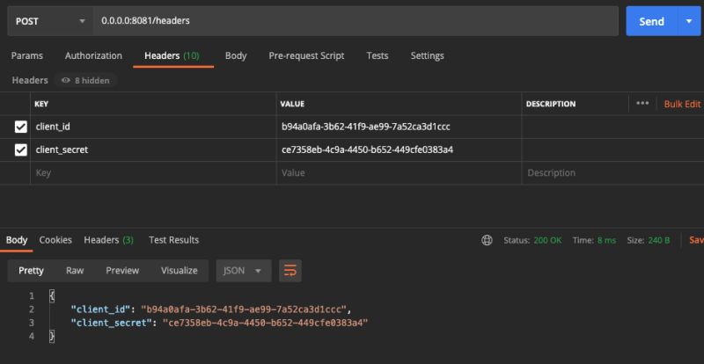Select the Visualize view button

pos(180,271)
